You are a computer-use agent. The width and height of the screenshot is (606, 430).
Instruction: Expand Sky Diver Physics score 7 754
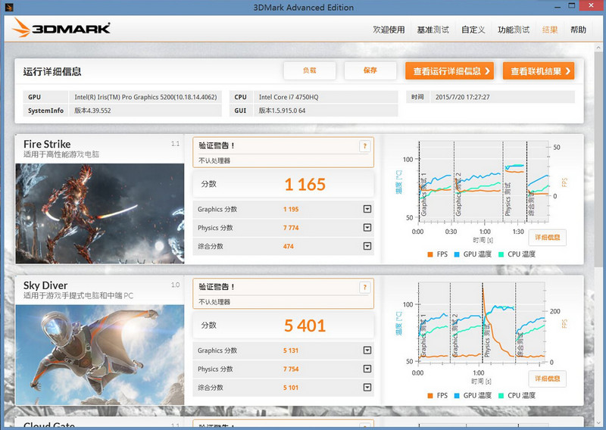(x=367, y=369)
